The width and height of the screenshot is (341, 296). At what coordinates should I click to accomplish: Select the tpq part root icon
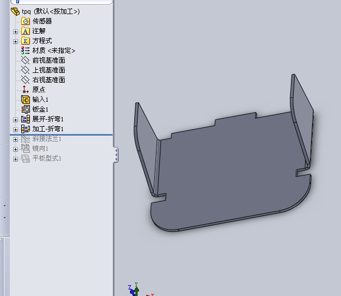15,11
